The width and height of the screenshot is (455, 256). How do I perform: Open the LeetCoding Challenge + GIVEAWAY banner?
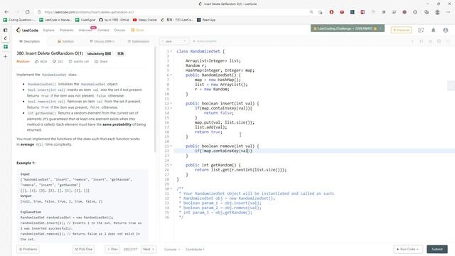point(348,28)
